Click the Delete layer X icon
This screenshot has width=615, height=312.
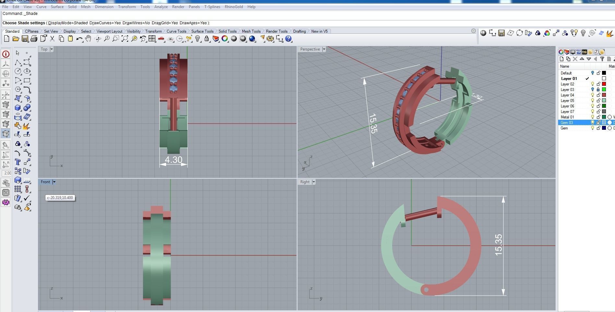575,59
